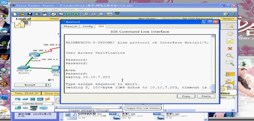Click the Add Complex PDU envelope icon
Viewport: 254px width, 121px height.
point(230,81)
